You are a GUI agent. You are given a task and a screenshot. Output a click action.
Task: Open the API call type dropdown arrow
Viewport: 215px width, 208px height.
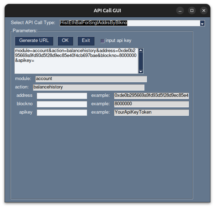point(202,23)
